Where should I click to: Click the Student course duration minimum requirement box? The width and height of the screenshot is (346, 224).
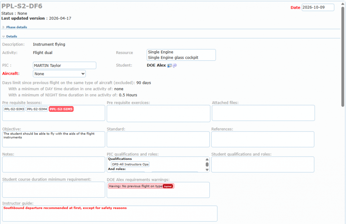[x=54, y=190]
